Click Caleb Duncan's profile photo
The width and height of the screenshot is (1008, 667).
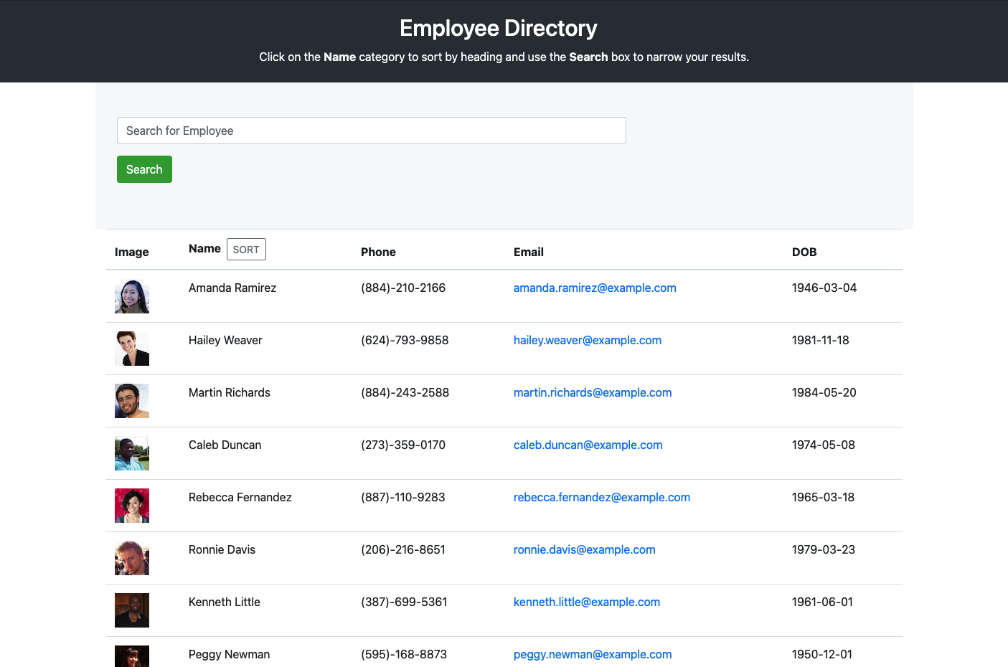pos(132,453)
